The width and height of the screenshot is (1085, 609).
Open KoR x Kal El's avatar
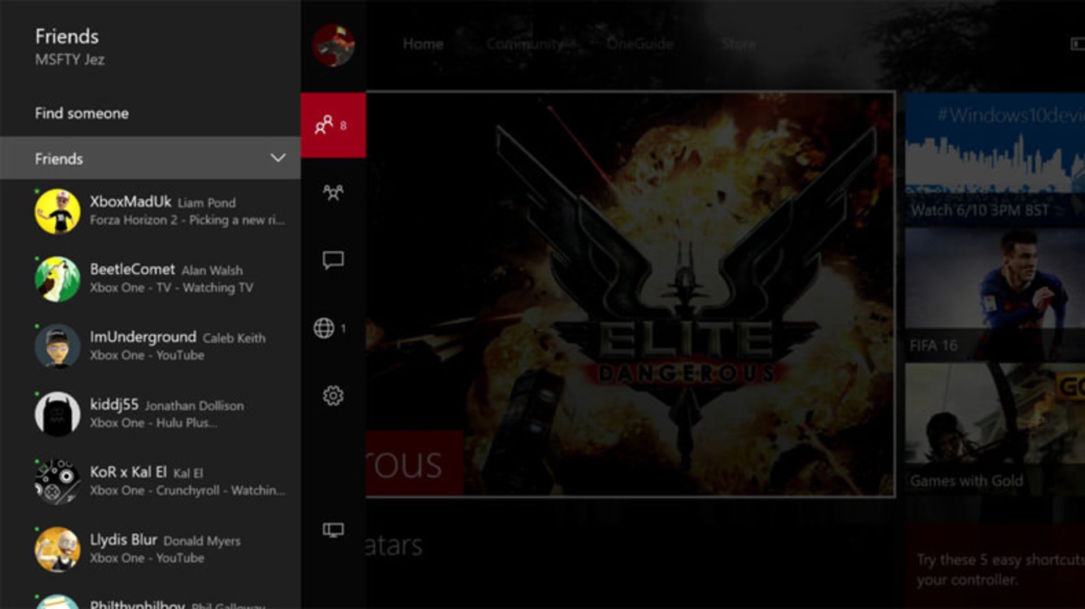point(57,482)
